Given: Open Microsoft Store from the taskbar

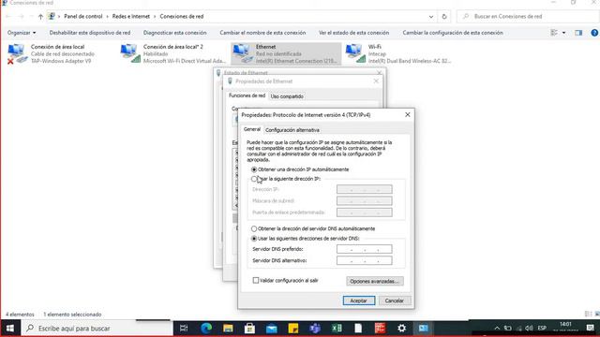Looking at the screenshot, I should click(x=250, y=329).
